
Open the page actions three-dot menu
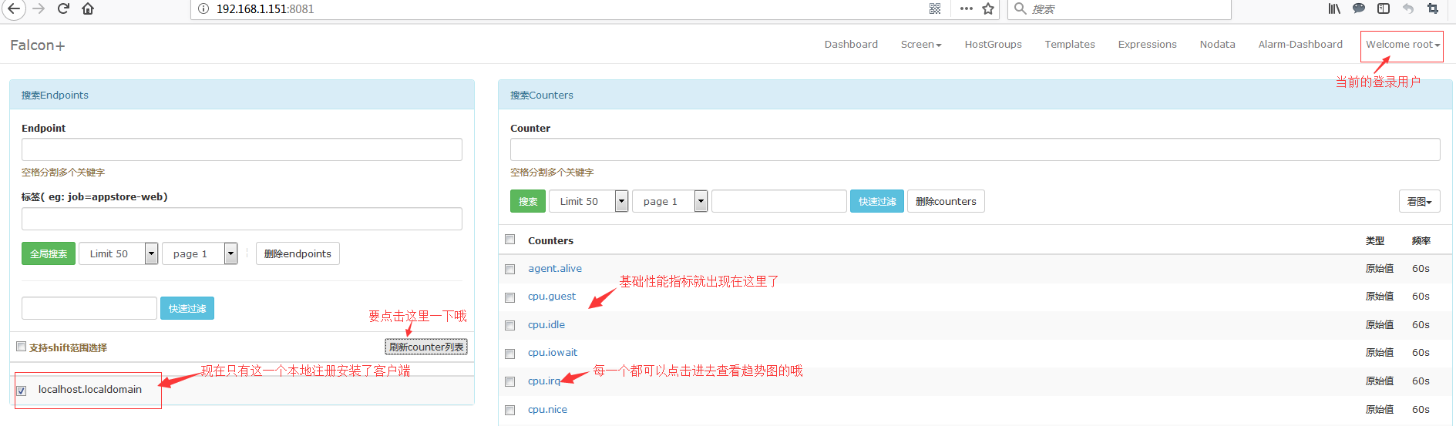pyautogui.click(x=966, y=8)
